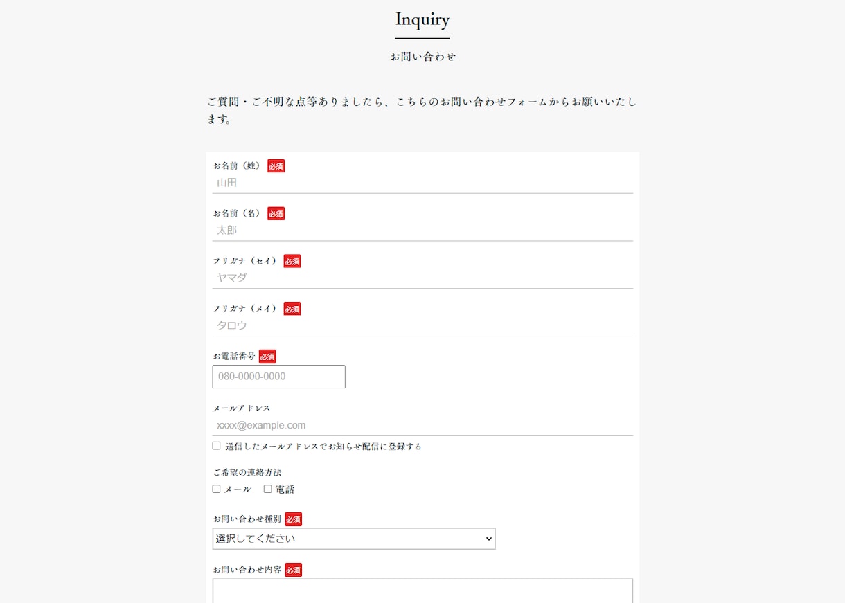The height and width of the screenshot is (603, 845).
Task: Click the フリガナ（セイ） label
Action: click(x=245, y=261)
